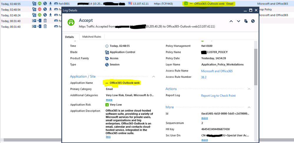Viewport: 294px width, 143px height.
Task: Collapse the Application / Site section
Action: click(153, 76)
